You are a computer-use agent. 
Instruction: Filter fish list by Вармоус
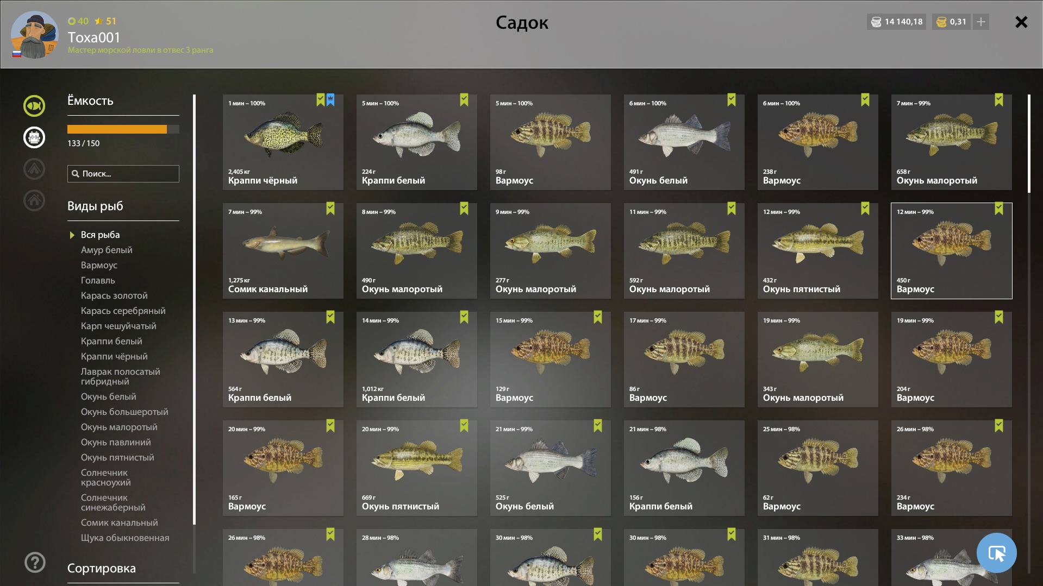(x=99, y=265)
